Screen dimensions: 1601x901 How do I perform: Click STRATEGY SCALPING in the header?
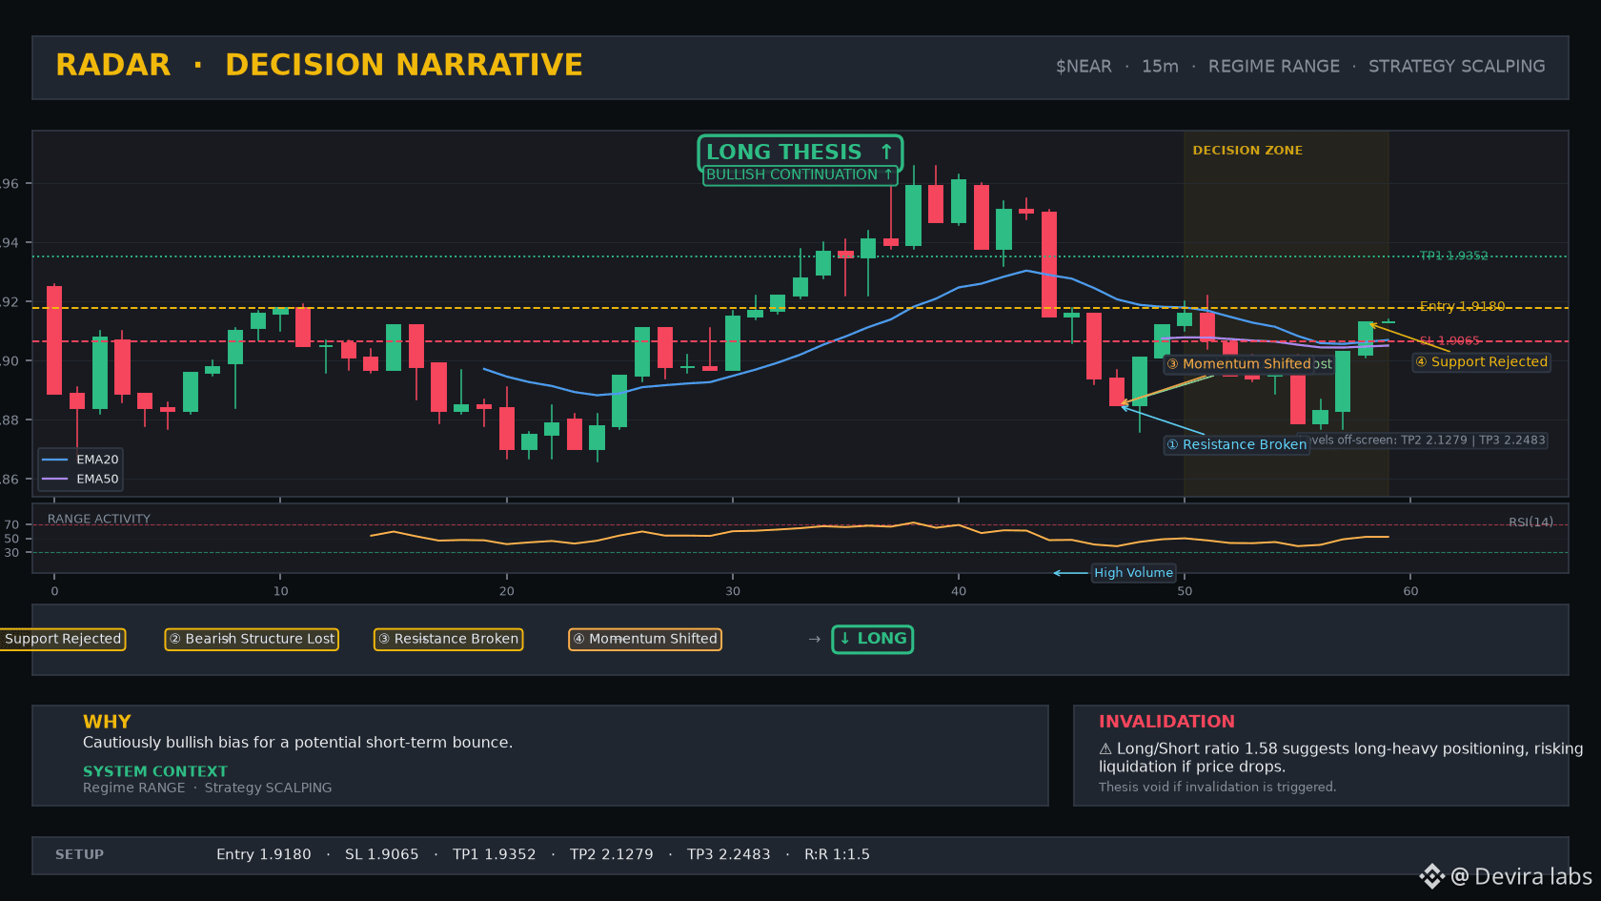(1457, 67)
